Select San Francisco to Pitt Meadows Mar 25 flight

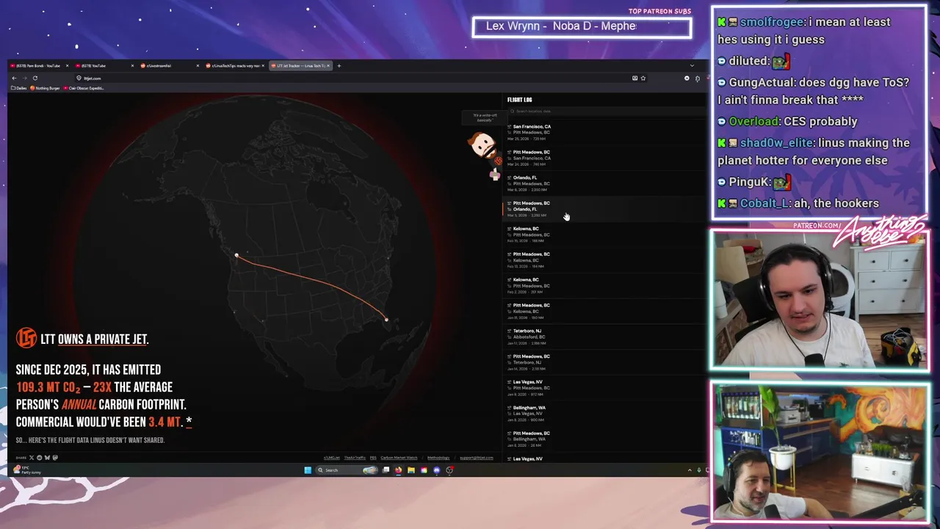(x=604, y=132)
